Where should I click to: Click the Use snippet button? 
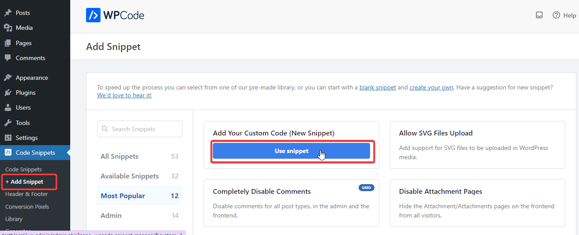coord(291,151)
